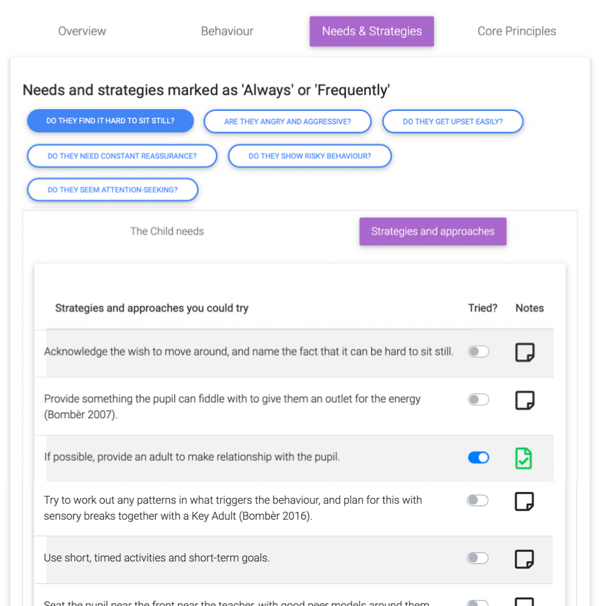Open notes for short, timed activities strategy

click(x=524, y=559)
